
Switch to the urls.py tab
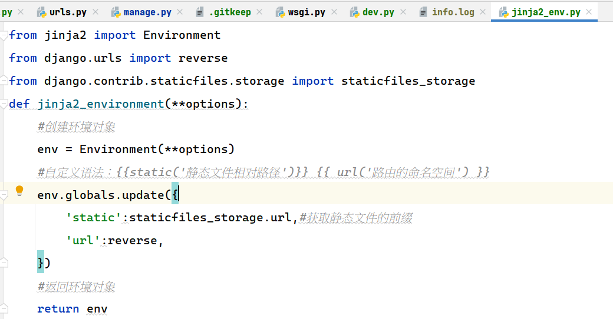click(x=68, y=12)
